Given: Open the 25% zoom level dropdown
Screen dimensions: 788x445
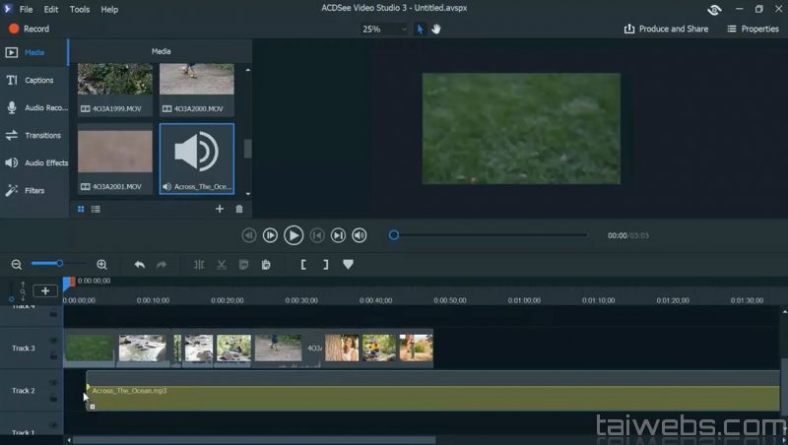Looking at the screenshot, I should click(383, 30).
